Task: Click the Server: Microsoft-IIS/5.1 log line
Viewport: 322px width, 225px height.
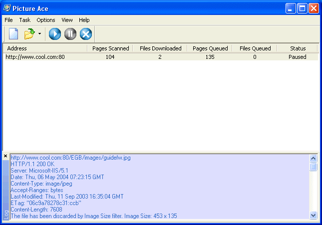Action: tap(39, 171)
